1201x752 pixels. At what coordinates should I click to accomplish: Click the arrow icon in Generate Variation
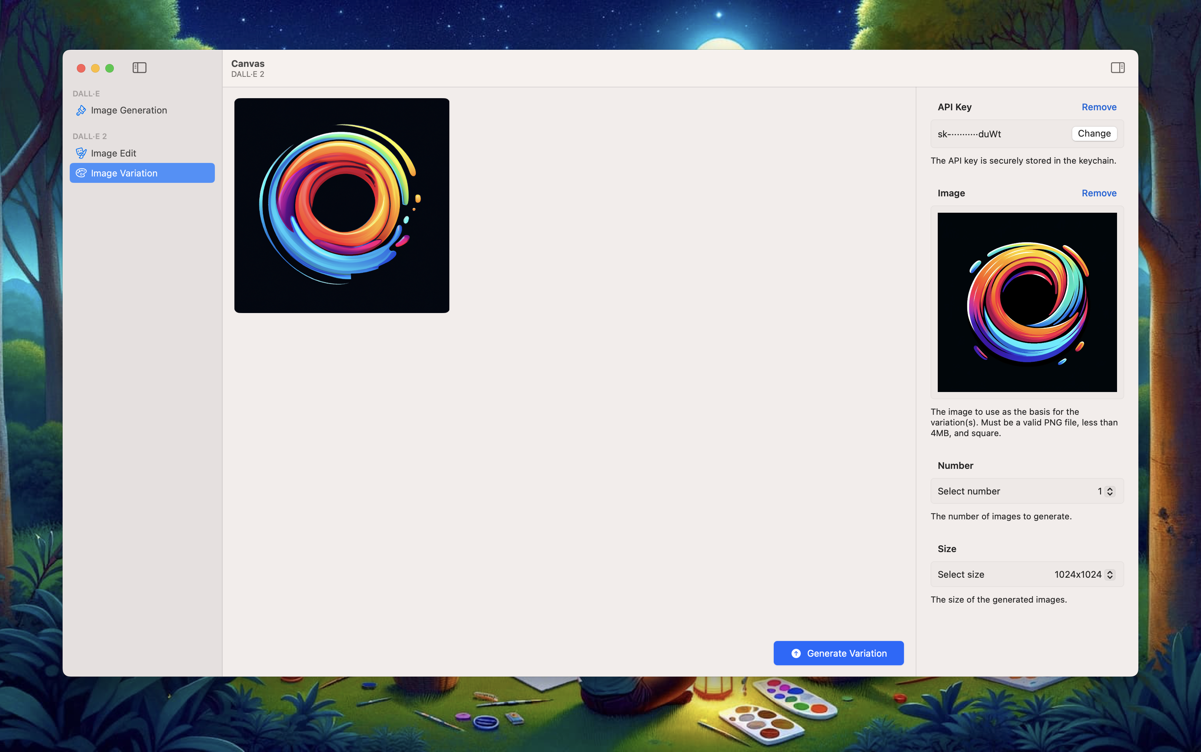796,653
